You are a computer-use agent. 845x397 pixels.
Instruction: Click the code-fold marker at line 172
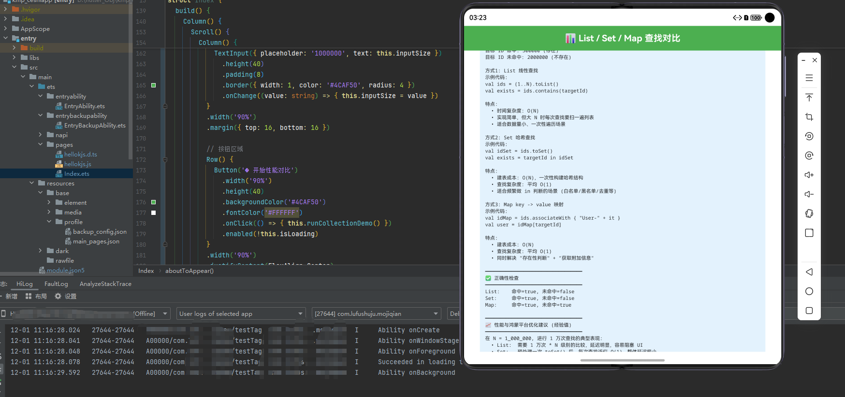point(165,159)
